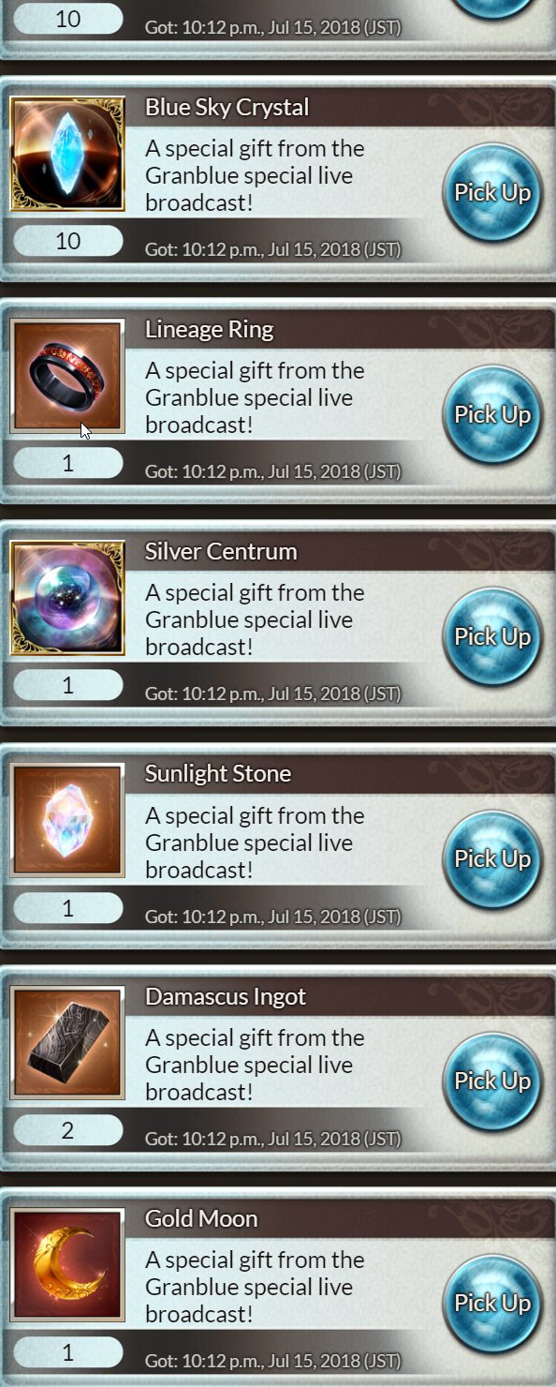Click the Silver Centrum orb icon
The width and height of the screenshot is (556, 1387).
(x=67, y=598)
